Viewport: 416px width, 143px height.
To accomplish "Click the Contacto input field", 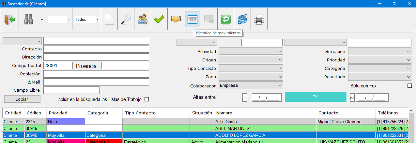I will click(x=96, y=49).
